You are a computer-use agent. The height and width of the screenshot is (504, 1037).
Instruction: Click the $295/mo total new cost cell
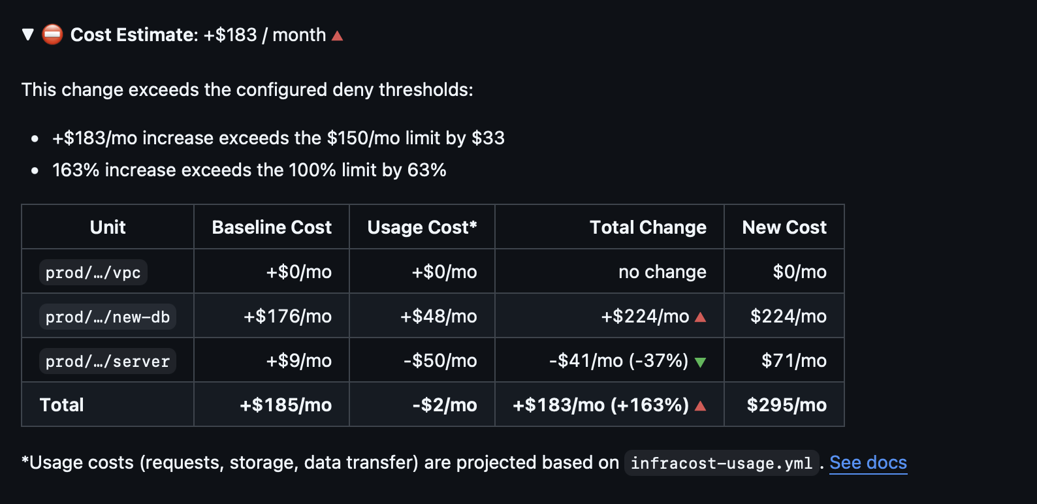(x=784, y=405)
